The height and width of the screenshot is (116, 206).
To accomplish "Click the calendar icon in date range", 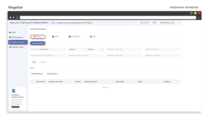I will coord(103,49).
